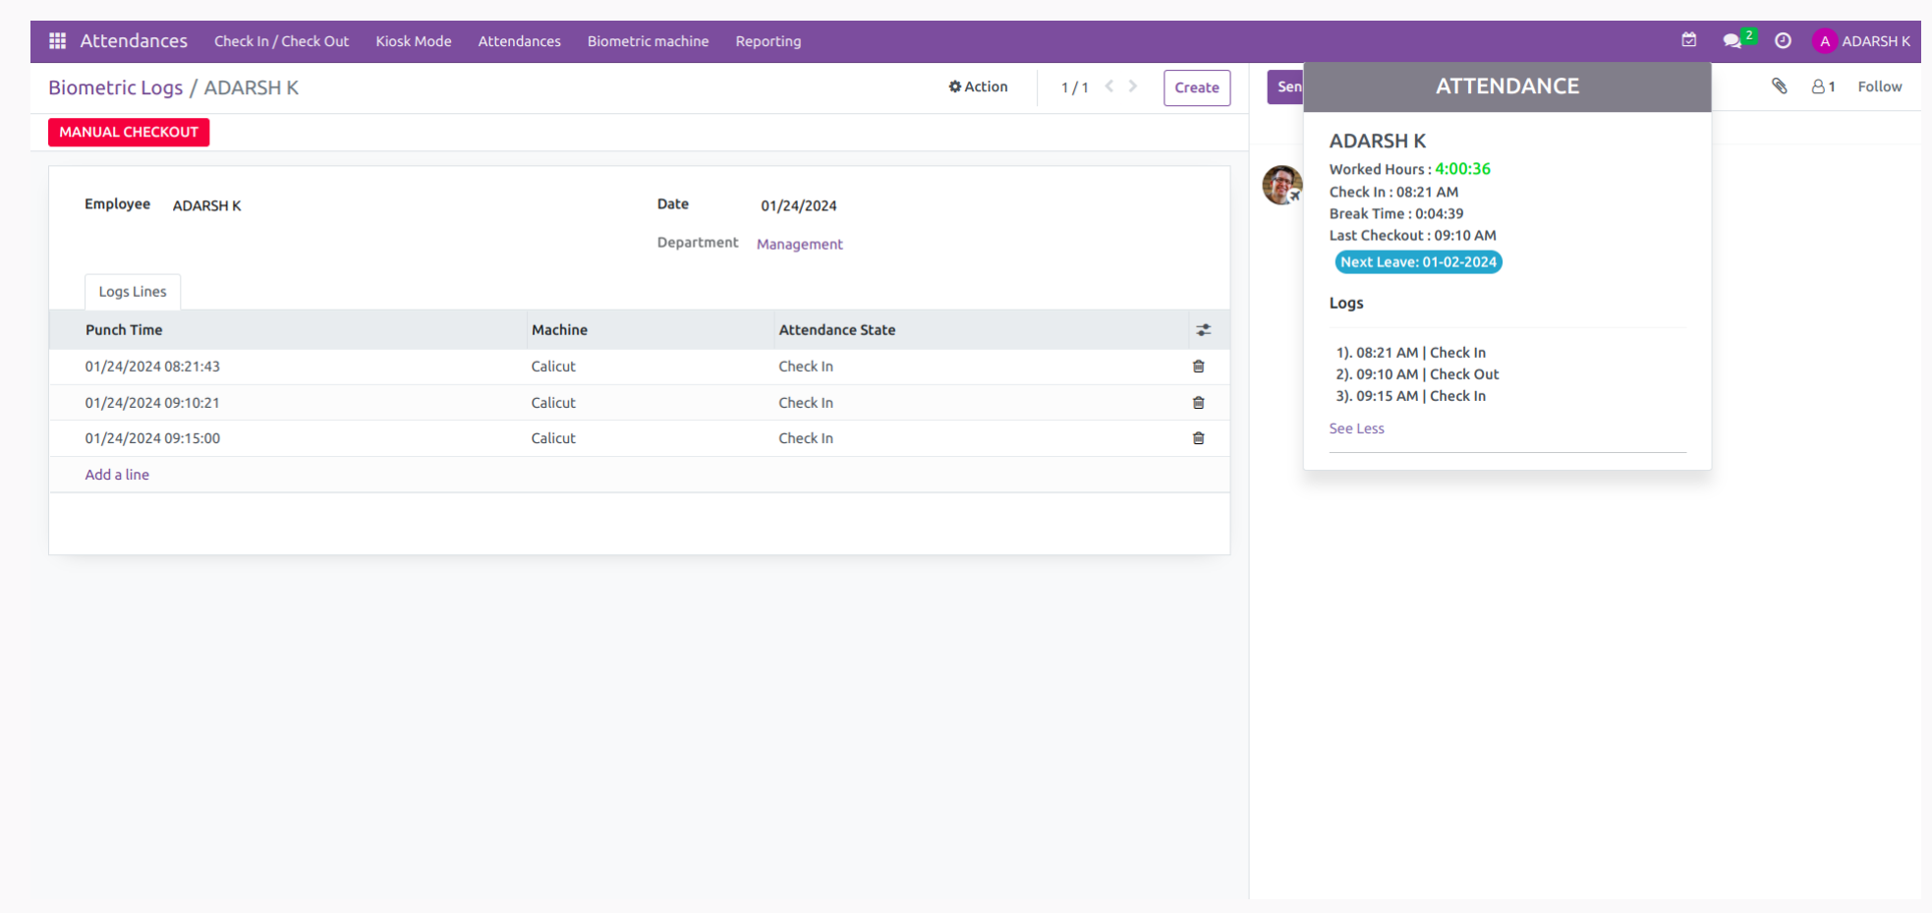1932x913 pixels.
Task: Open the Action gear dropdown
Action: click(x=978, y=86)
